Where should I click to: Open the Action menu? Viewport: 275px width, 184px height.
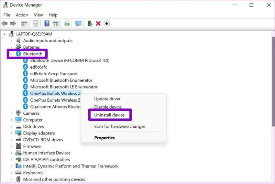[22, 15]
